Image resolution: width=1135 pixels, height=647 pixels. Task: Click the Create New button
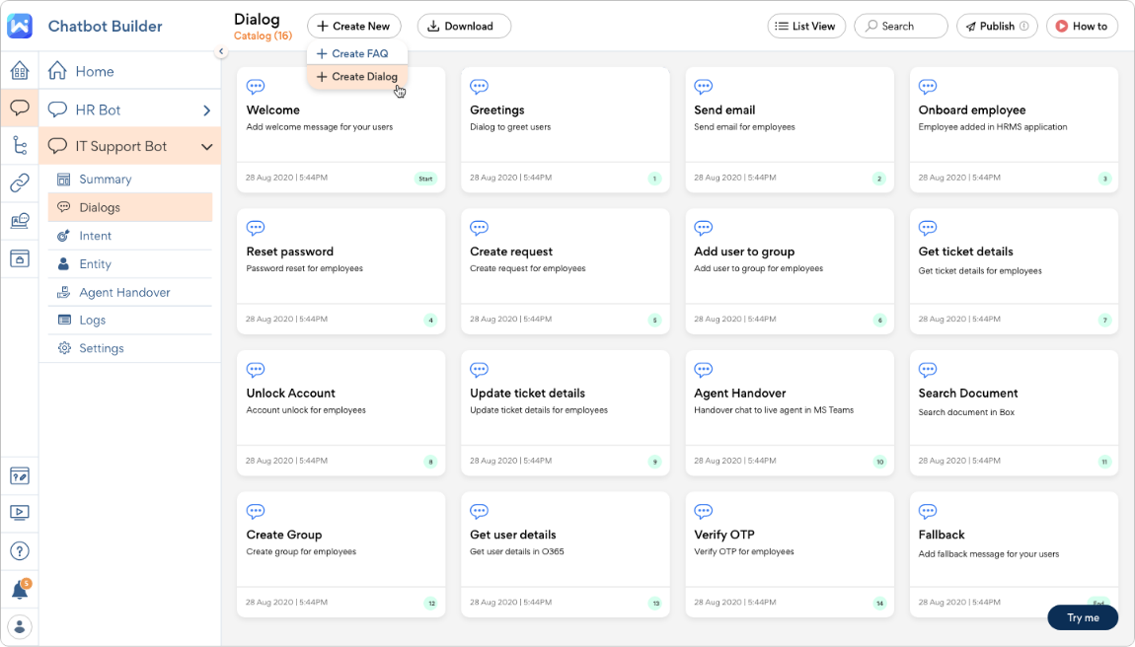point(354,26)
